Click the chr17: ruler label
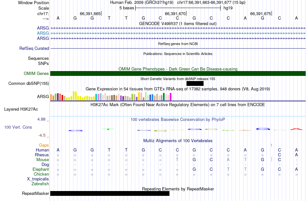This screenshot has width=306, height=201. (43, 14)
